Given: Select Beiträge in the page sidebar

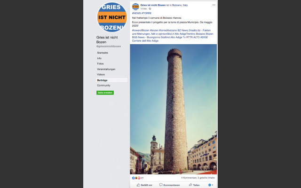Looking at the screenshot, I should [x=111, y=80].
